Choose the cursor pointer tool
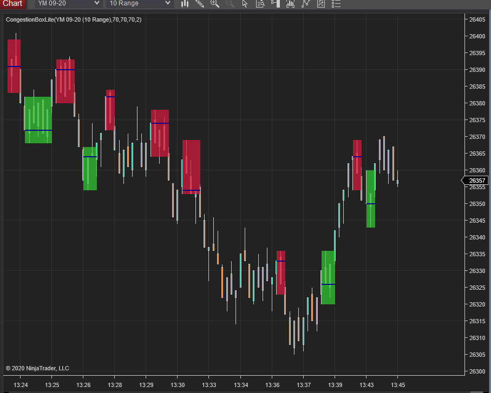 coord(245,4)
